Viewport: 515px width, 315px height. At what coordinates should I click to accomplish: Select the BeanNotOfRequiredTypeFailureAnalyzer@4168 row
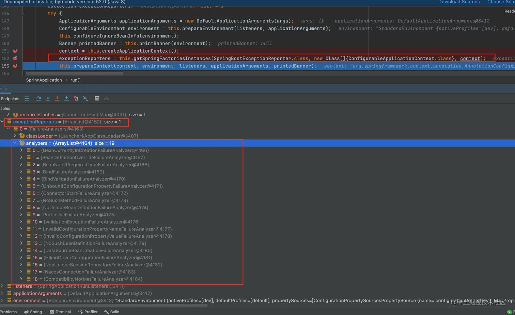257,164
